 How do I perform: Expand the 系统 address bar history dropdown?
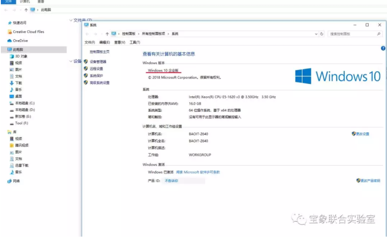316,34
